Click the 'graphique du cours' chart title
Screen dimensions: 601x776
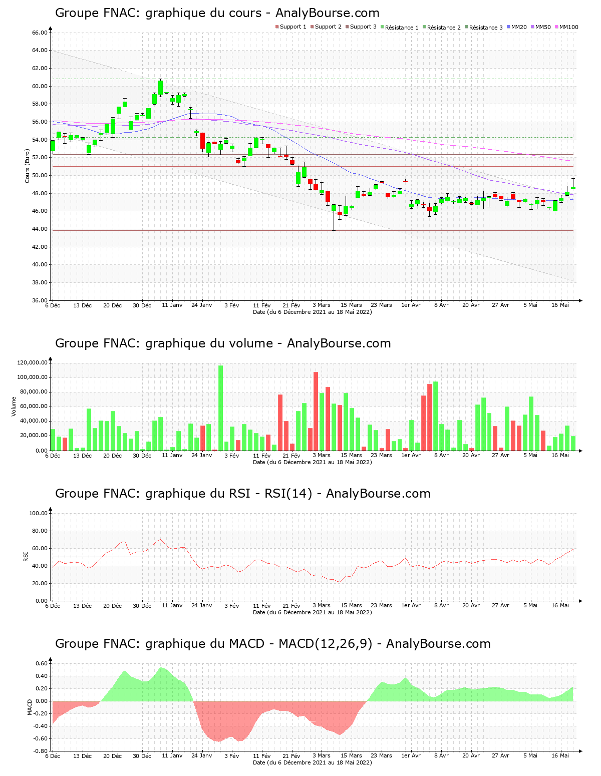coord(217,13)
